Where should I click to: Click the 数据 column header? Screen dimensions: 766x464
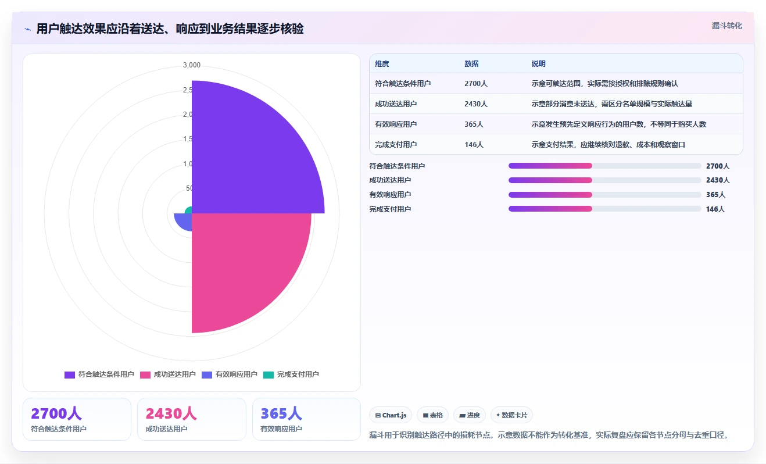click(x=471, y=64)
